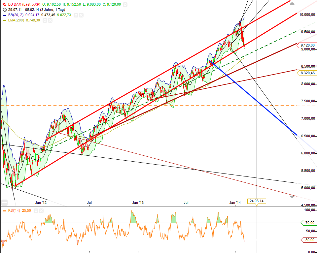Click the DB DAX candlestick chart icon
This screenshot has width=317, height=253.
click(4, 5)
